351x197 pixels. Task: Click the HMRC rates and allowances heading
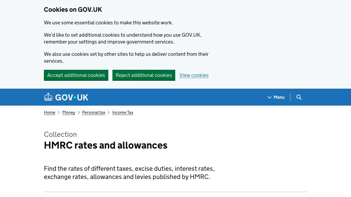106,145
